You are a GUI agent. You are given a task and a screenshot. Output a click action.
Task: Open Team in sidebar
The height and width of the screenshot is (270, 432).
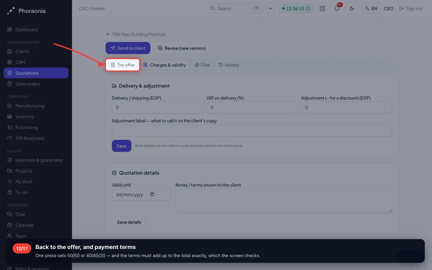36,236
